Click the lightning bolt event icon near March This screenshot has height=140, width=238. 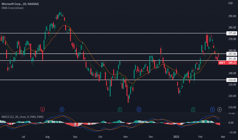point(219,109)
